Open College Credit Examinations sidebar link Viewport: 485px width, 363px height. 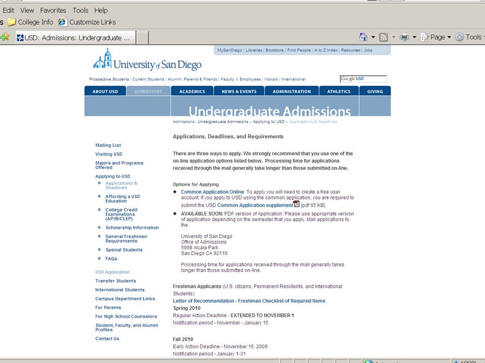pos(121,214)
